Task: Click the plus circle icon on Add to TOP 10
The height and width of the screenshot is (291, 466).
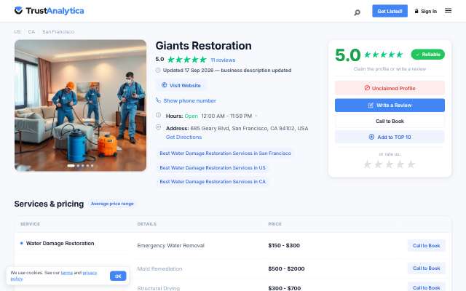Action: [x=371, y=137]
